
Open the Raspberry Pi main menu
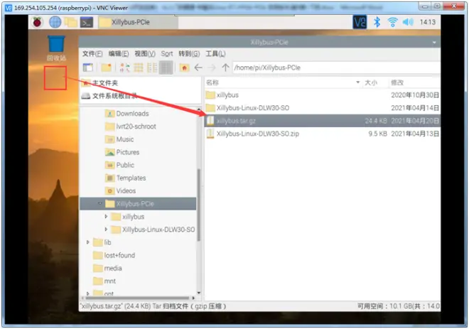click(x=38, y=22)
